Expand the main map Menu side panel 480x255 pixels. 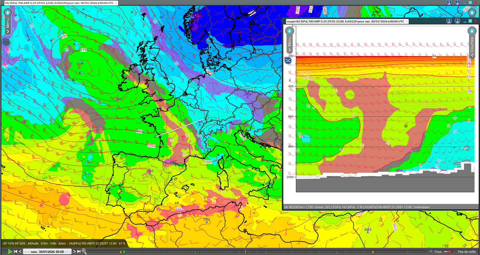pos(8,31)
